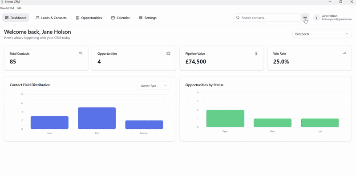Select the Enterprise bar in contact chart
This screenshot has width=356, height=177.
tap(144, 125)
